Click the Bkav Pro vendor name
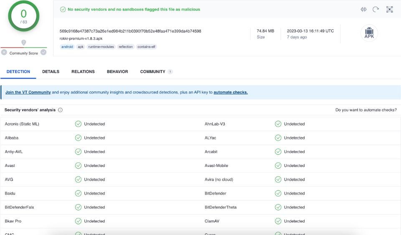 pos(13,221)
